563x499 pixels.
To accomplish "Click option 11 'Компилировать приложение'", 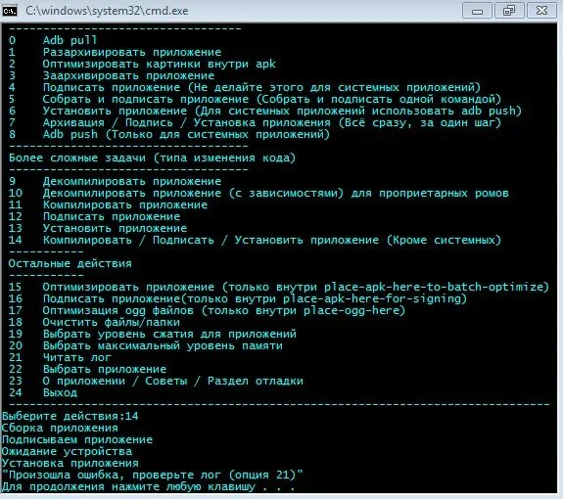I will 108,204.
